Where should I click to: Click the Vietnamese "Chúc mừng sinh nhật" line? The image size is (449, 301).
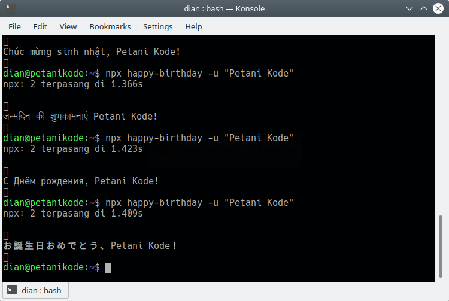click(x=92, y=51)
